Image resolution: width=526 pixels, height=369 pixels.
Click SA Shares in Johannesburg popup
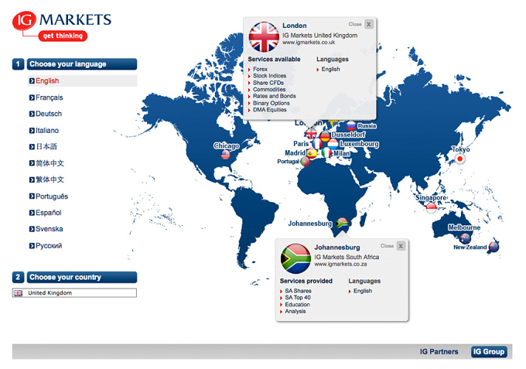coord(298,291)
